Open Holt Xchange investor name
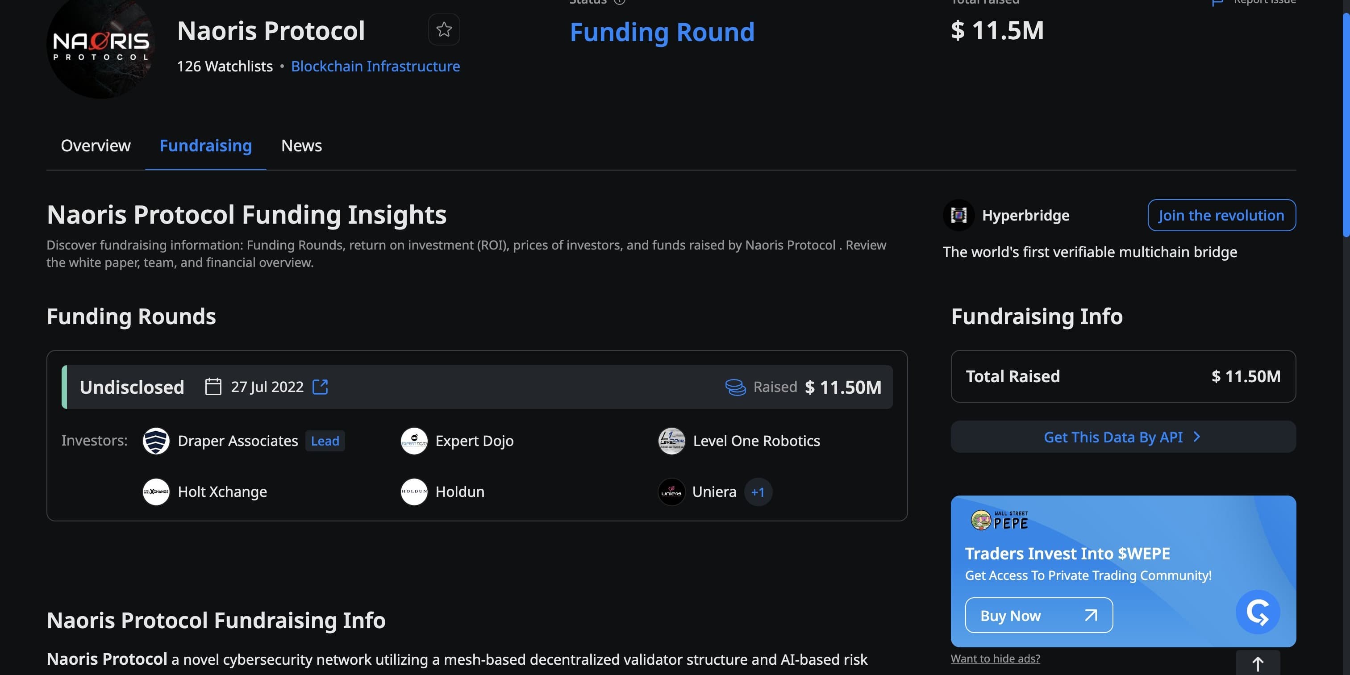1350x675 pixels. pyautogui.click(x=222, y=492)
